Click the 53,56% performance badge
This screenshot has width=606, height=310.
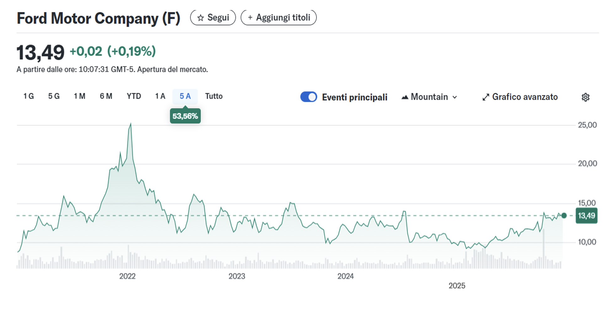[185, 116]
